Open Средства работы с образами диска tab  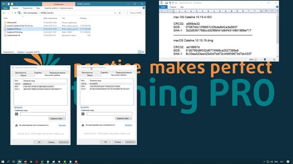[x=59, y=8]
